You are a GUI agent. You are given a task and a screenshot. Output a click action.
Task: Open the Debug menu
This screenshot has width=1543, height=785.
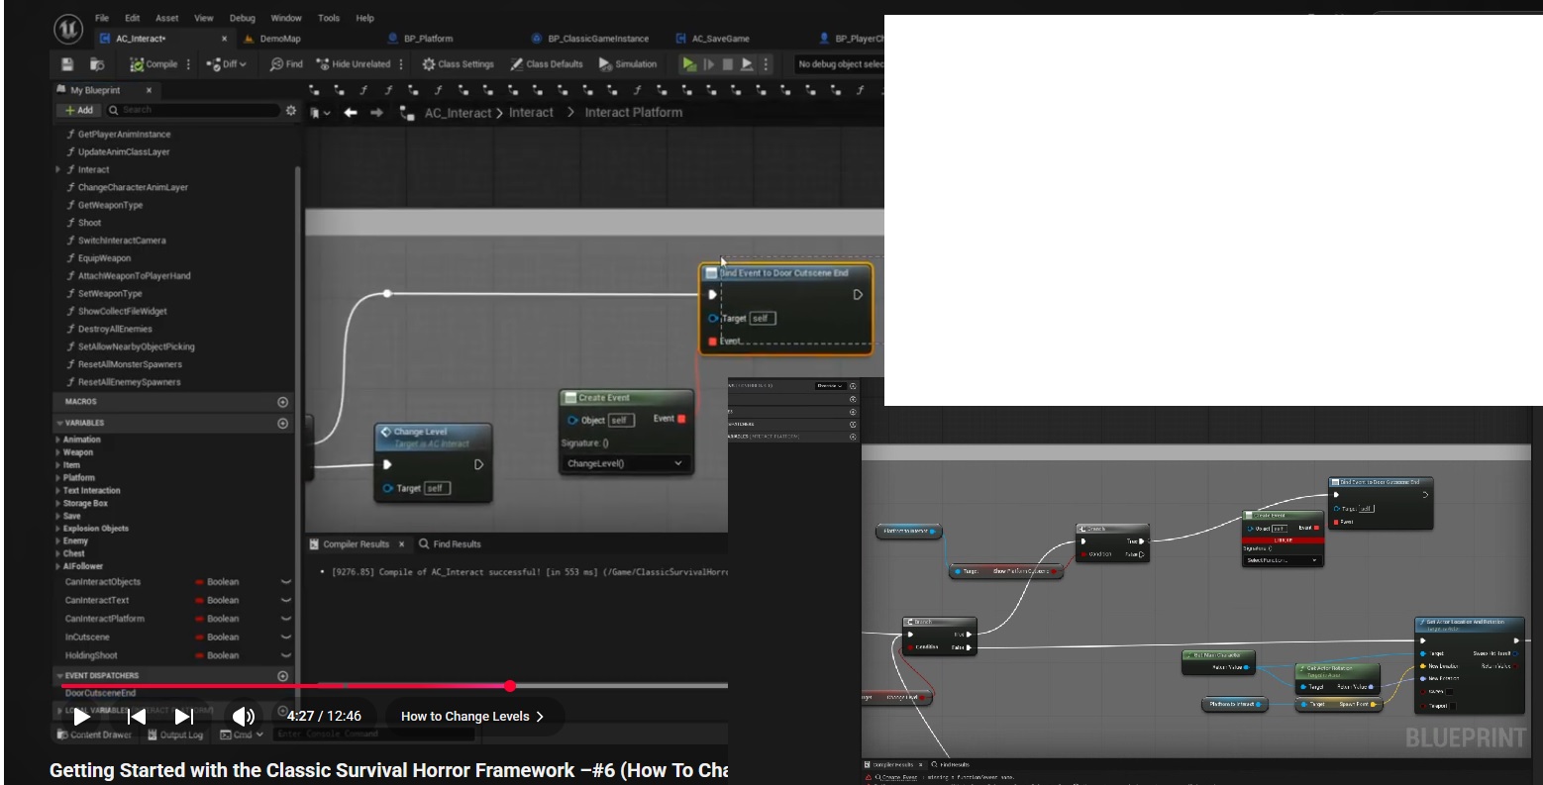click(x=242, y=18)
